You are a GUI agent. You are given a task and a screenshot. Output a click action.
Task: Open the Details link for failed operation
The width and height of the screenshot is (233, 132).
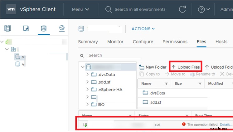pyautogui.click(x=226, y=125)
